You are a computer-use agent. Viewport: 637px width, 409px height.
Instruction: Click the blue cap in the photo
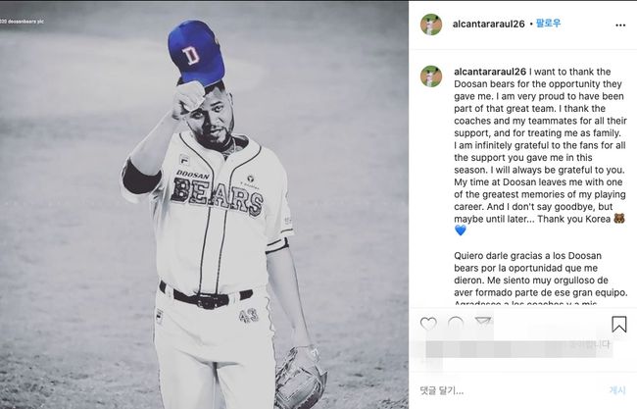pyautogui.click(x=196, y=49)
